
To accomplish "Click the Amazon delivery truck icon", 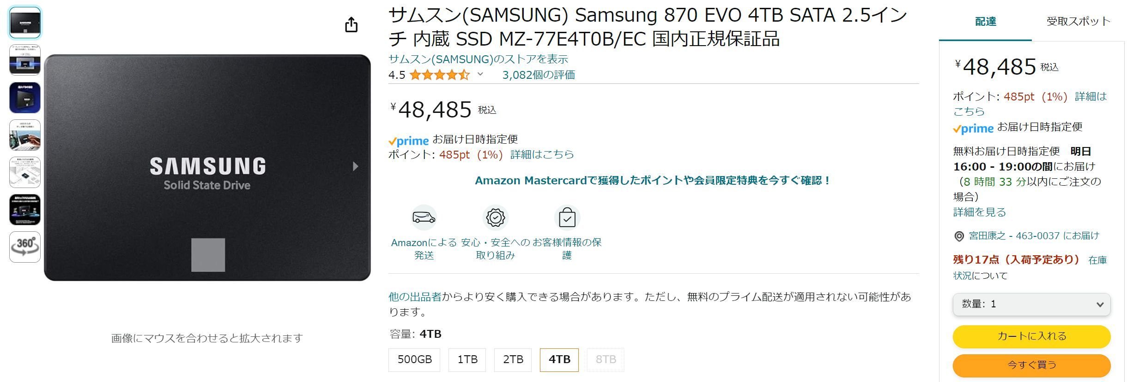I will click(424, 217).
